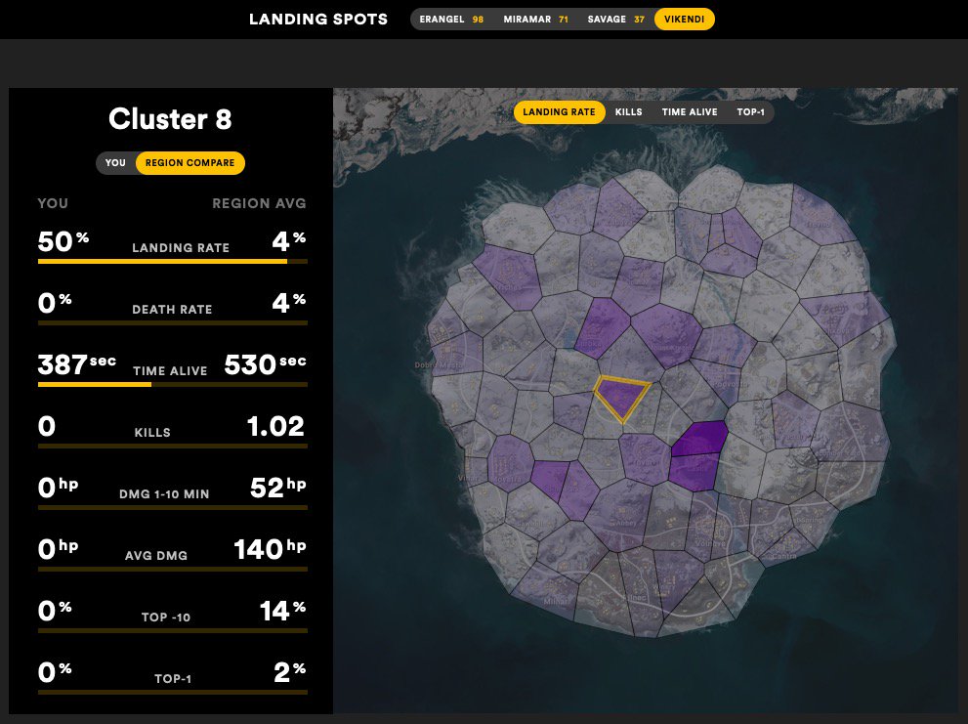Click the '530 sec' region average value
The height and width of the screenshot is (724, 968).
[266, 364]
